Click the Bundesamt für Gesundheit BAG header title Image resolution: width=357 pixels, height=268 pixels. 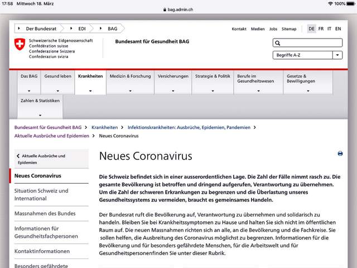[x=152, y=41]
